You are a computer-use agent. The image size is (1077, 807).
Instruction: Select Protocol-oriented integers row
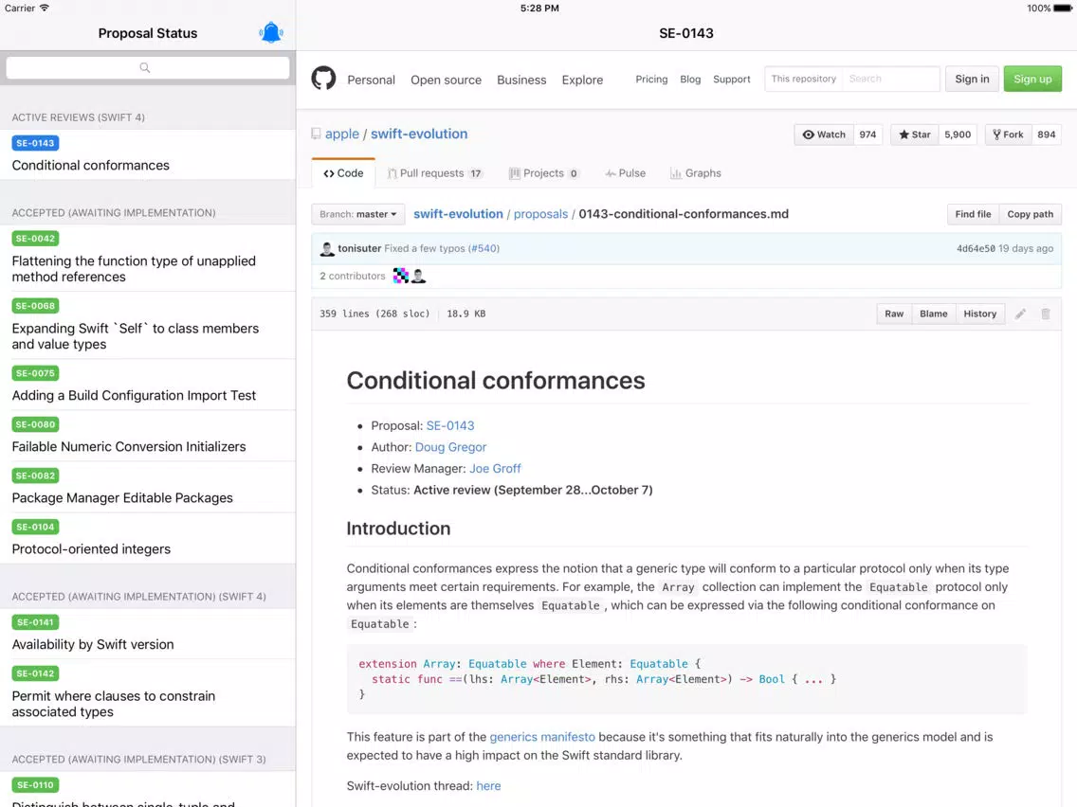pyautogui.click(x=148, y=539)
